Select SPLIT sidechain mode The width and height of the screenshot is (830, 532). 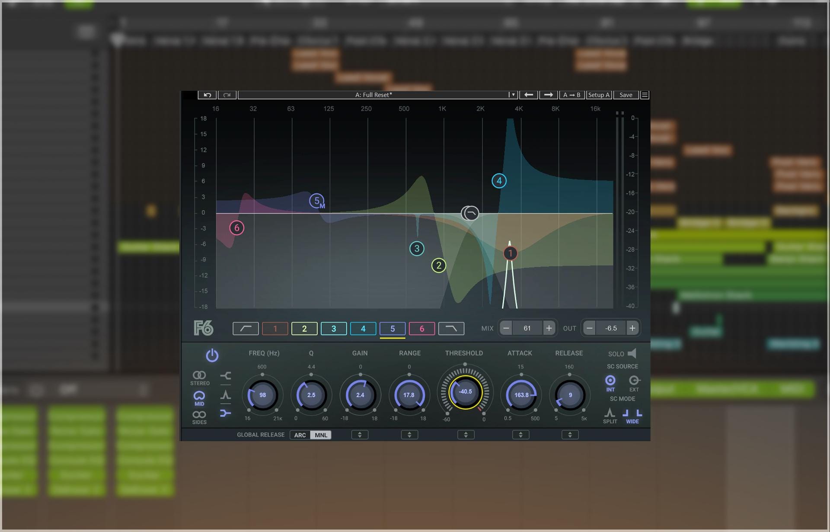[610, 416]
